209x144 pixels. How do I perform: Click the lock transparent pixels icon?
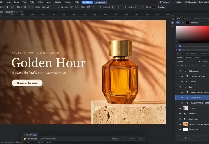pos(182,65)
